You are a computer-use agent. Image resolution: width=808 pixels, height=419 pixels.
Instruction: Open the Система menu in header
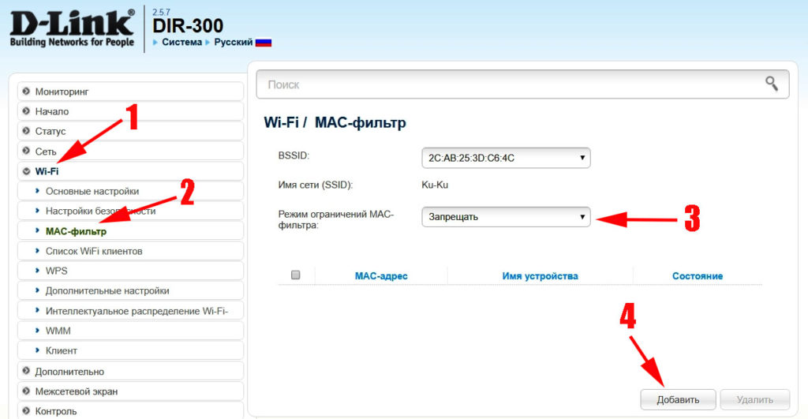[181, 43]
